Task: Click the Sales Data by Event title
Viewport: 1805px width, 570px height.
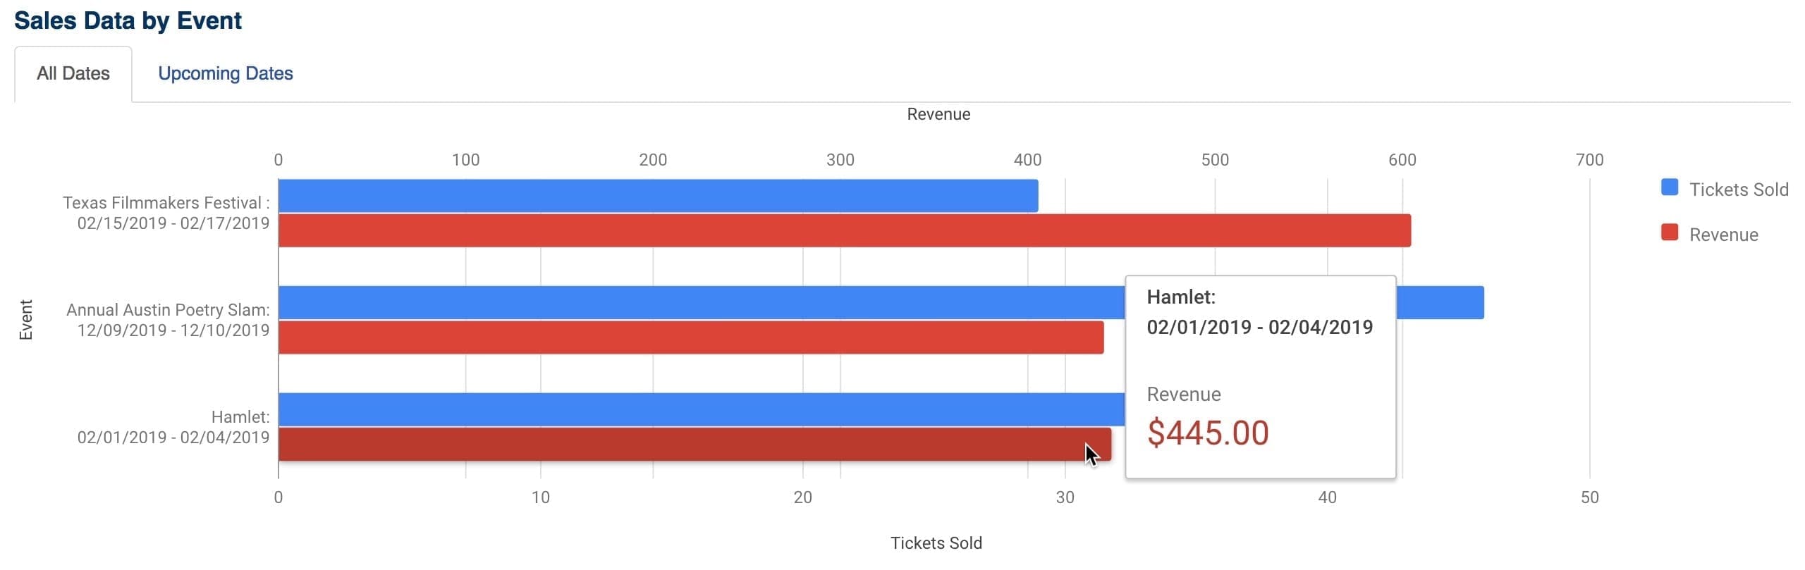Action: click(x=128, y=19)
